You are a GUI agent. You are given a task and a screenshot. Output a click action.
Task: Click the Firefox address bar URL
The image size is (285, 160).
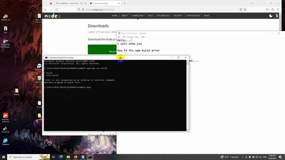[100, 10]
